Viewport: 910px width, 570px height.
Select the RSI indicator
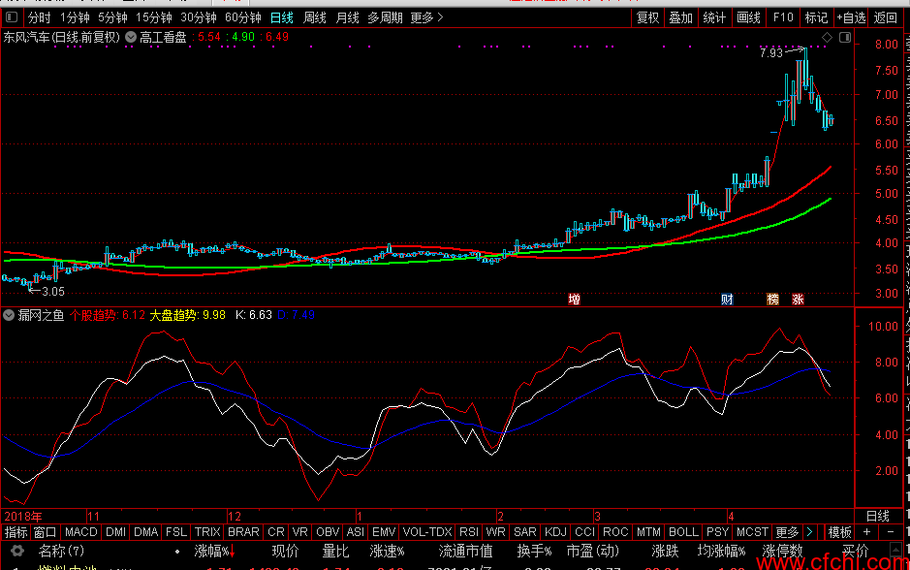[469, 531]
